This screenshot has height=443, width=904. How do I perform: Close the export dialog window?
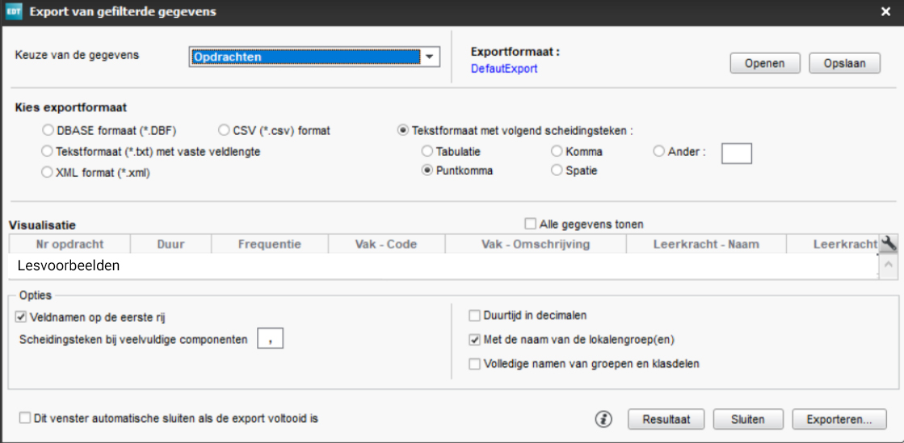pos(886,12)
